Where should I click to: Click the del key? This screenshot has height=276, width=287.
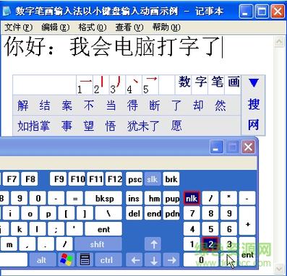(134, 213)
